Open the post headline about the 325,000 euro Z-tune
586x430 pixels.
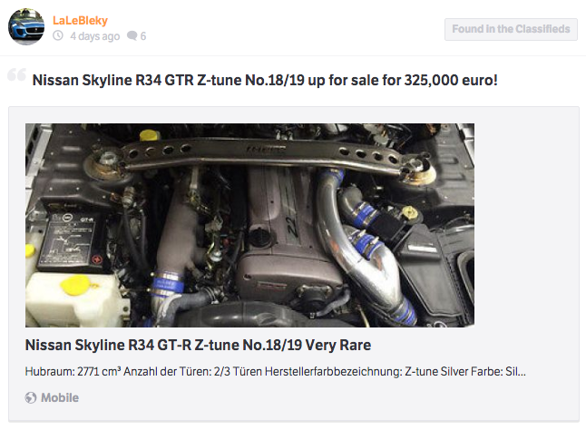[x=265, y=81]
